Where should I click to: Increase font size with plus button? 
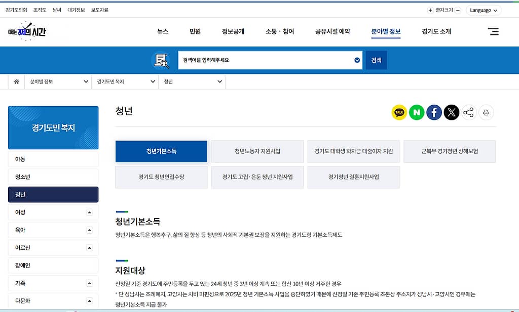coord(430,10)
